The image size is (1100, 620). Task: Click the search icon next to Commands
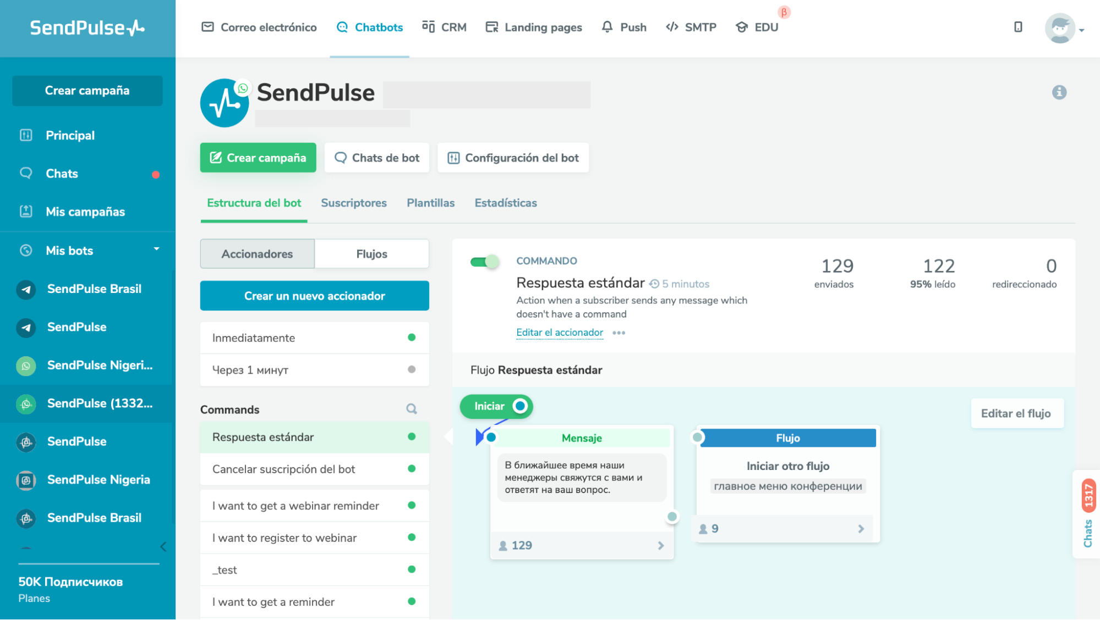tap(411, 409)
